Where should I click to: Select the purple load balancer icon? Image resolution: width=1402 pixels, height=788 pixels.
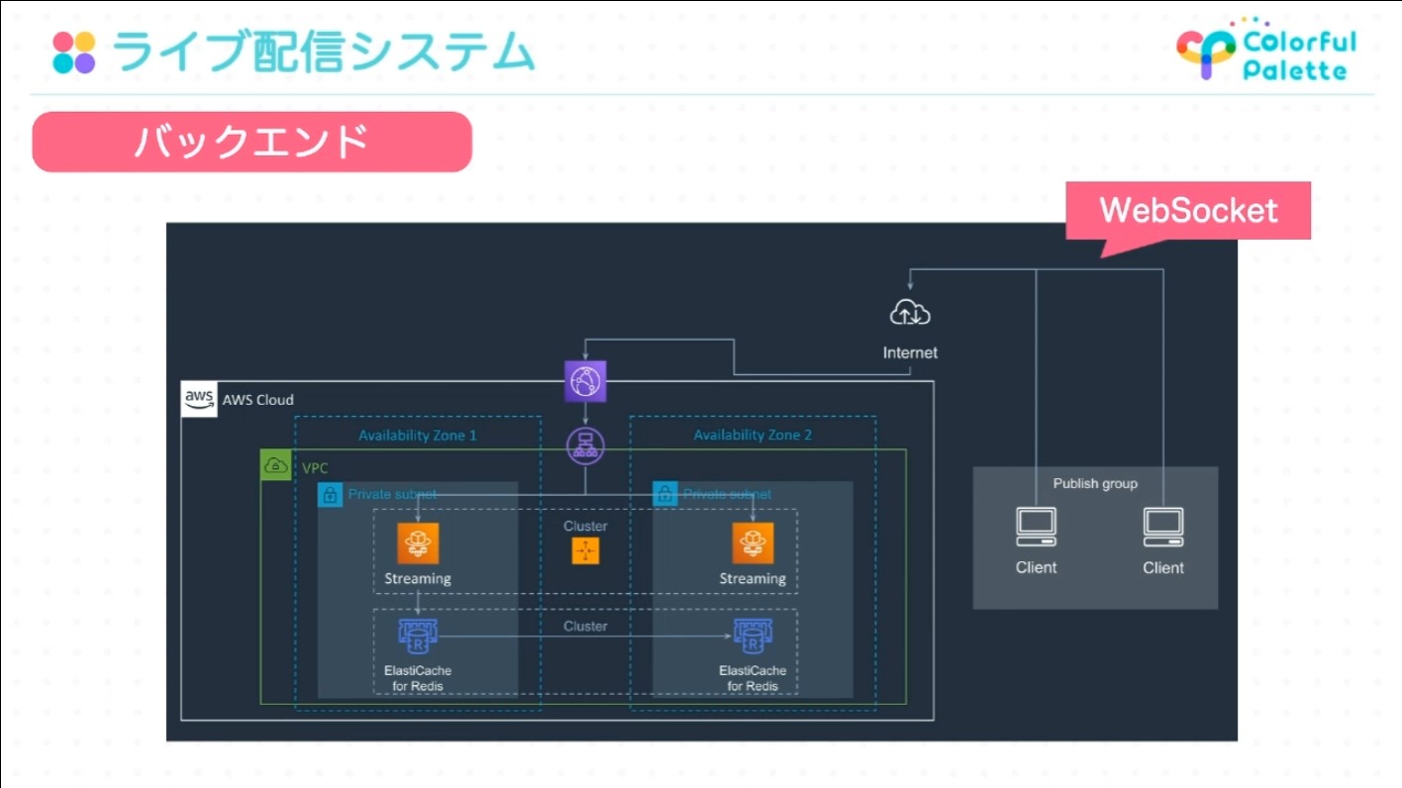pos(585,445)
